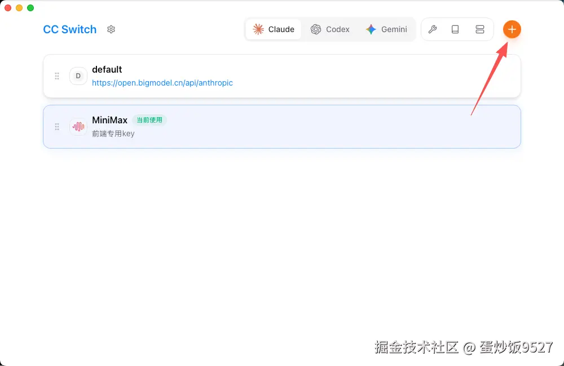Minimize the window with the yellow button

tap(19, 8)
